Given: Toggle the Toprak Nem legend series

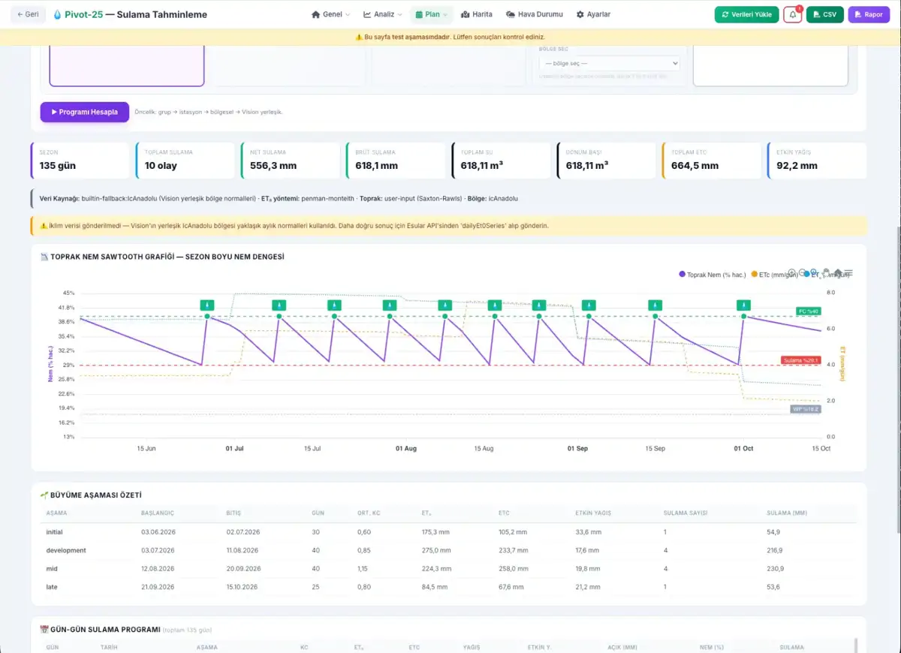Looking at the screenshot, I should coord(713,275).
